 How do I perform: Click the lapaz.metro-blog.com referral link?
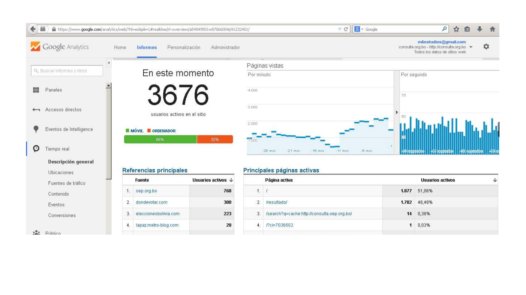click(157, 225)
